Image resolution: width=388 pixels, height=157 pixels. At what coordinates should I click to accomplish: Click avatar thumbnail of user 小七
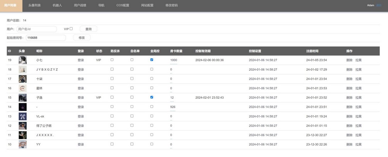coord(22,60)
